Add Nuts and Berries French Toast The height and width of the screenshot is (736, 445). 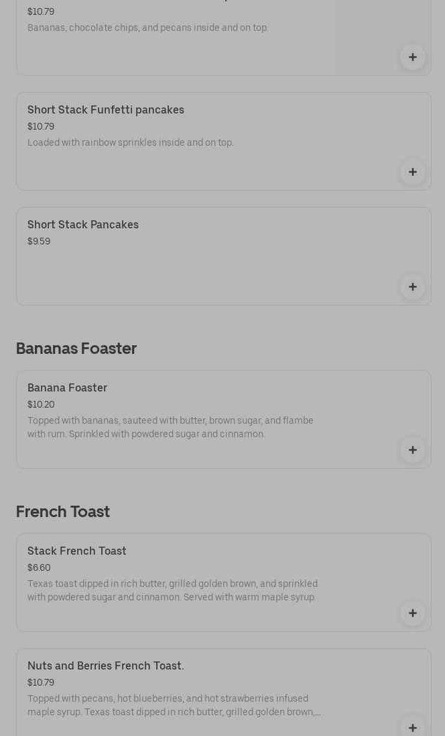tap(412, 727)
